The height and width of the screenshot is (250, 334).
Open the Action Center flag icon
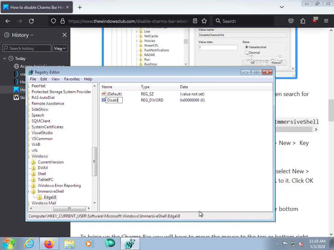pos(285,244)
